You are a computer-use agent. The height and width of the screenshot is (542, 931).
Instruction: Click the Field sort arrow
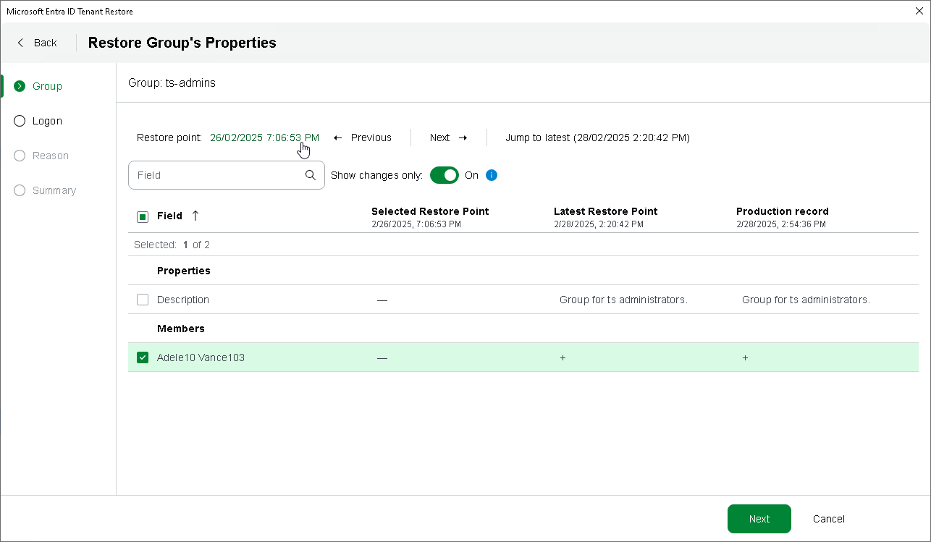pos(195,216)
